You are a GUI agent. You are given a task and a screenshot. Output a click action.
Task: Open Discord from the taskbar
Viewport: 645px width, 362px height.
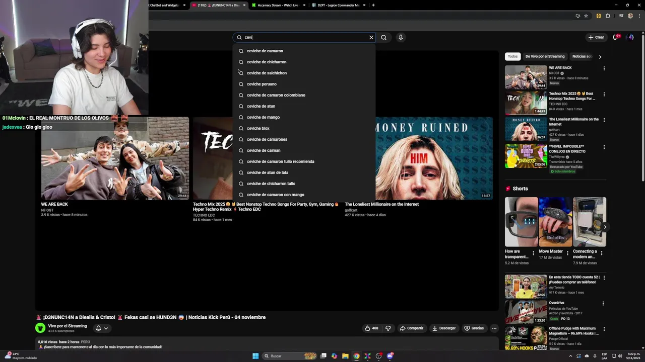(x=390, y=356)
